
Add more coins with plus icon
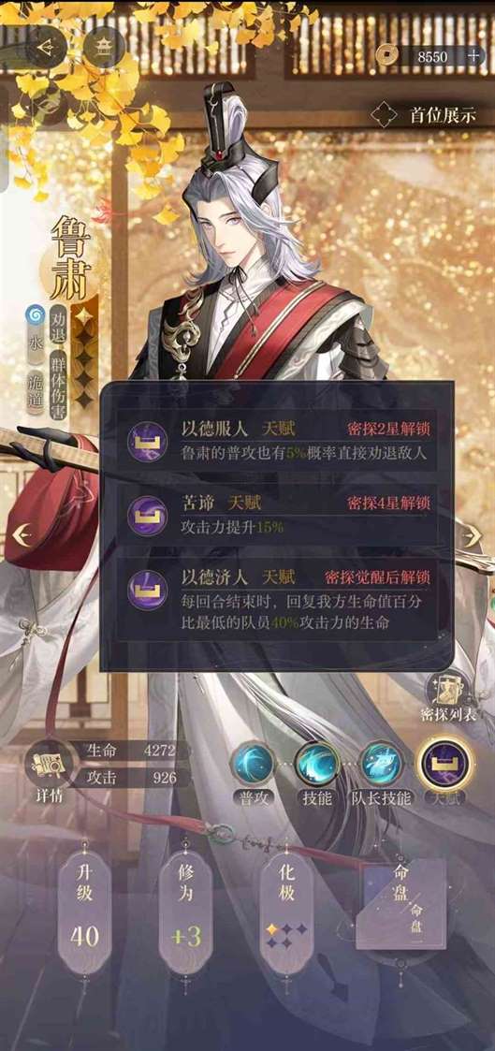474,55
